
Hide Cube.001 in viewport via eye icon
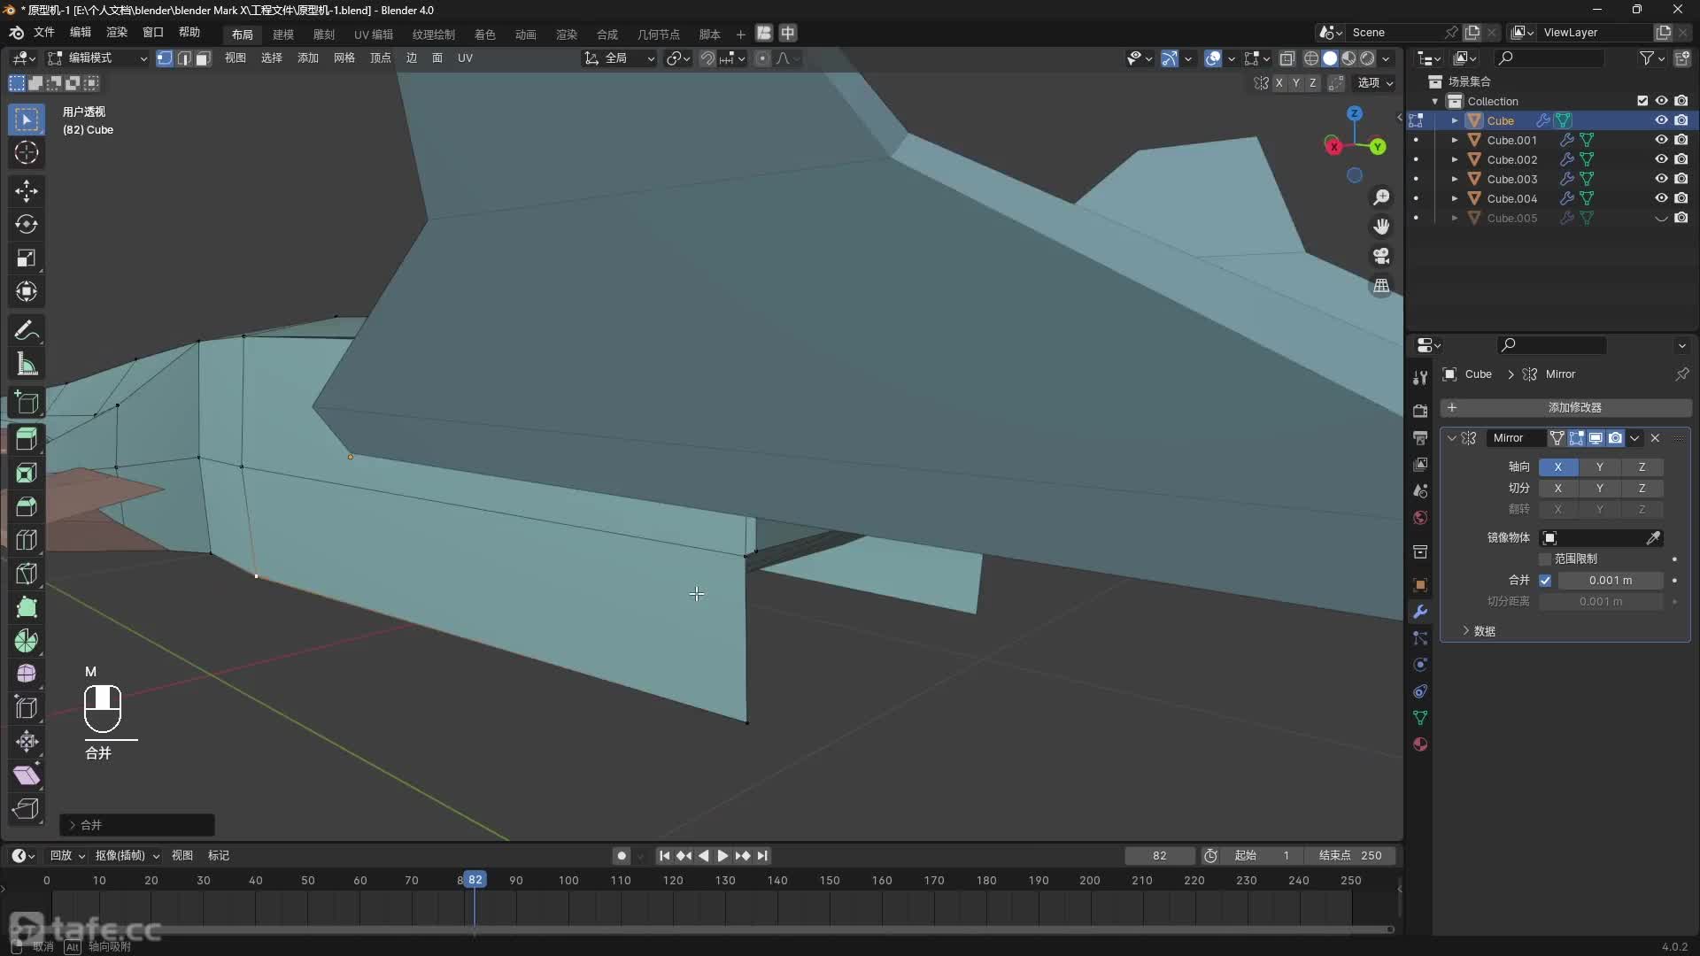click(1661, 140)
